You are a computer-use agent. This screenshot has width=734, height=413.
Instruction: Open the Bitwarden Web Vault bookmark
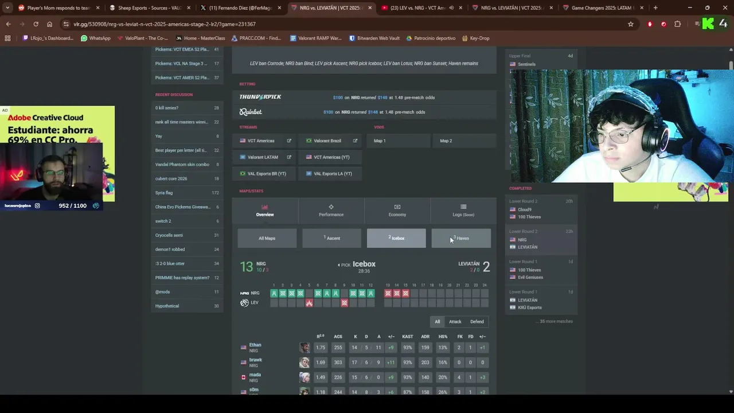(x=374, y=38)
